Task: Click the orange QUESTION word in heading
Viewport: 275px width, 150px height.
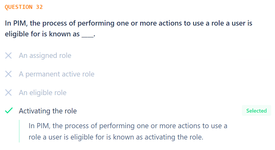Action: (x=19, y=7)
